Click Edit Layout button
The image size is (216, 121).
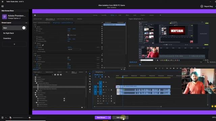pyautogui.click(x=120, y=118)
